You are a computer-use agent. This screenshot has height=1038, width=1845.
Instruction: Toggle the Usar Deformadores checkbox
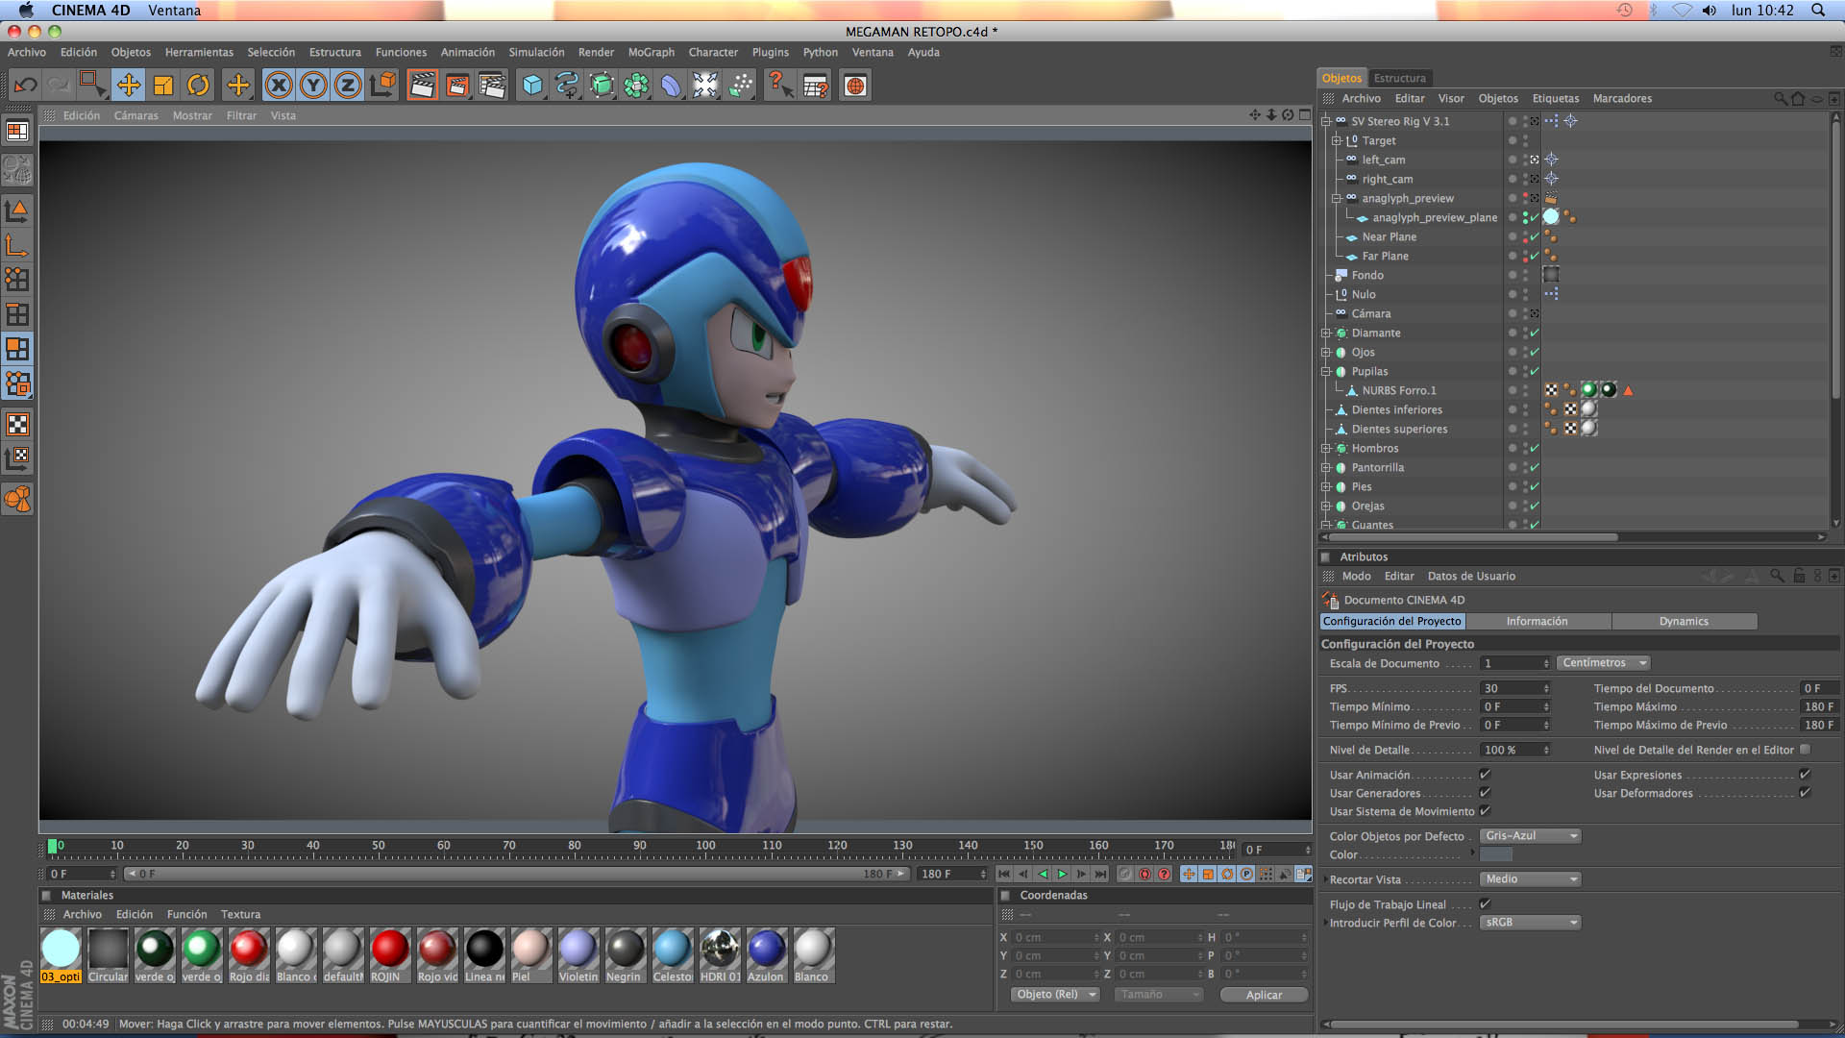1805,793
